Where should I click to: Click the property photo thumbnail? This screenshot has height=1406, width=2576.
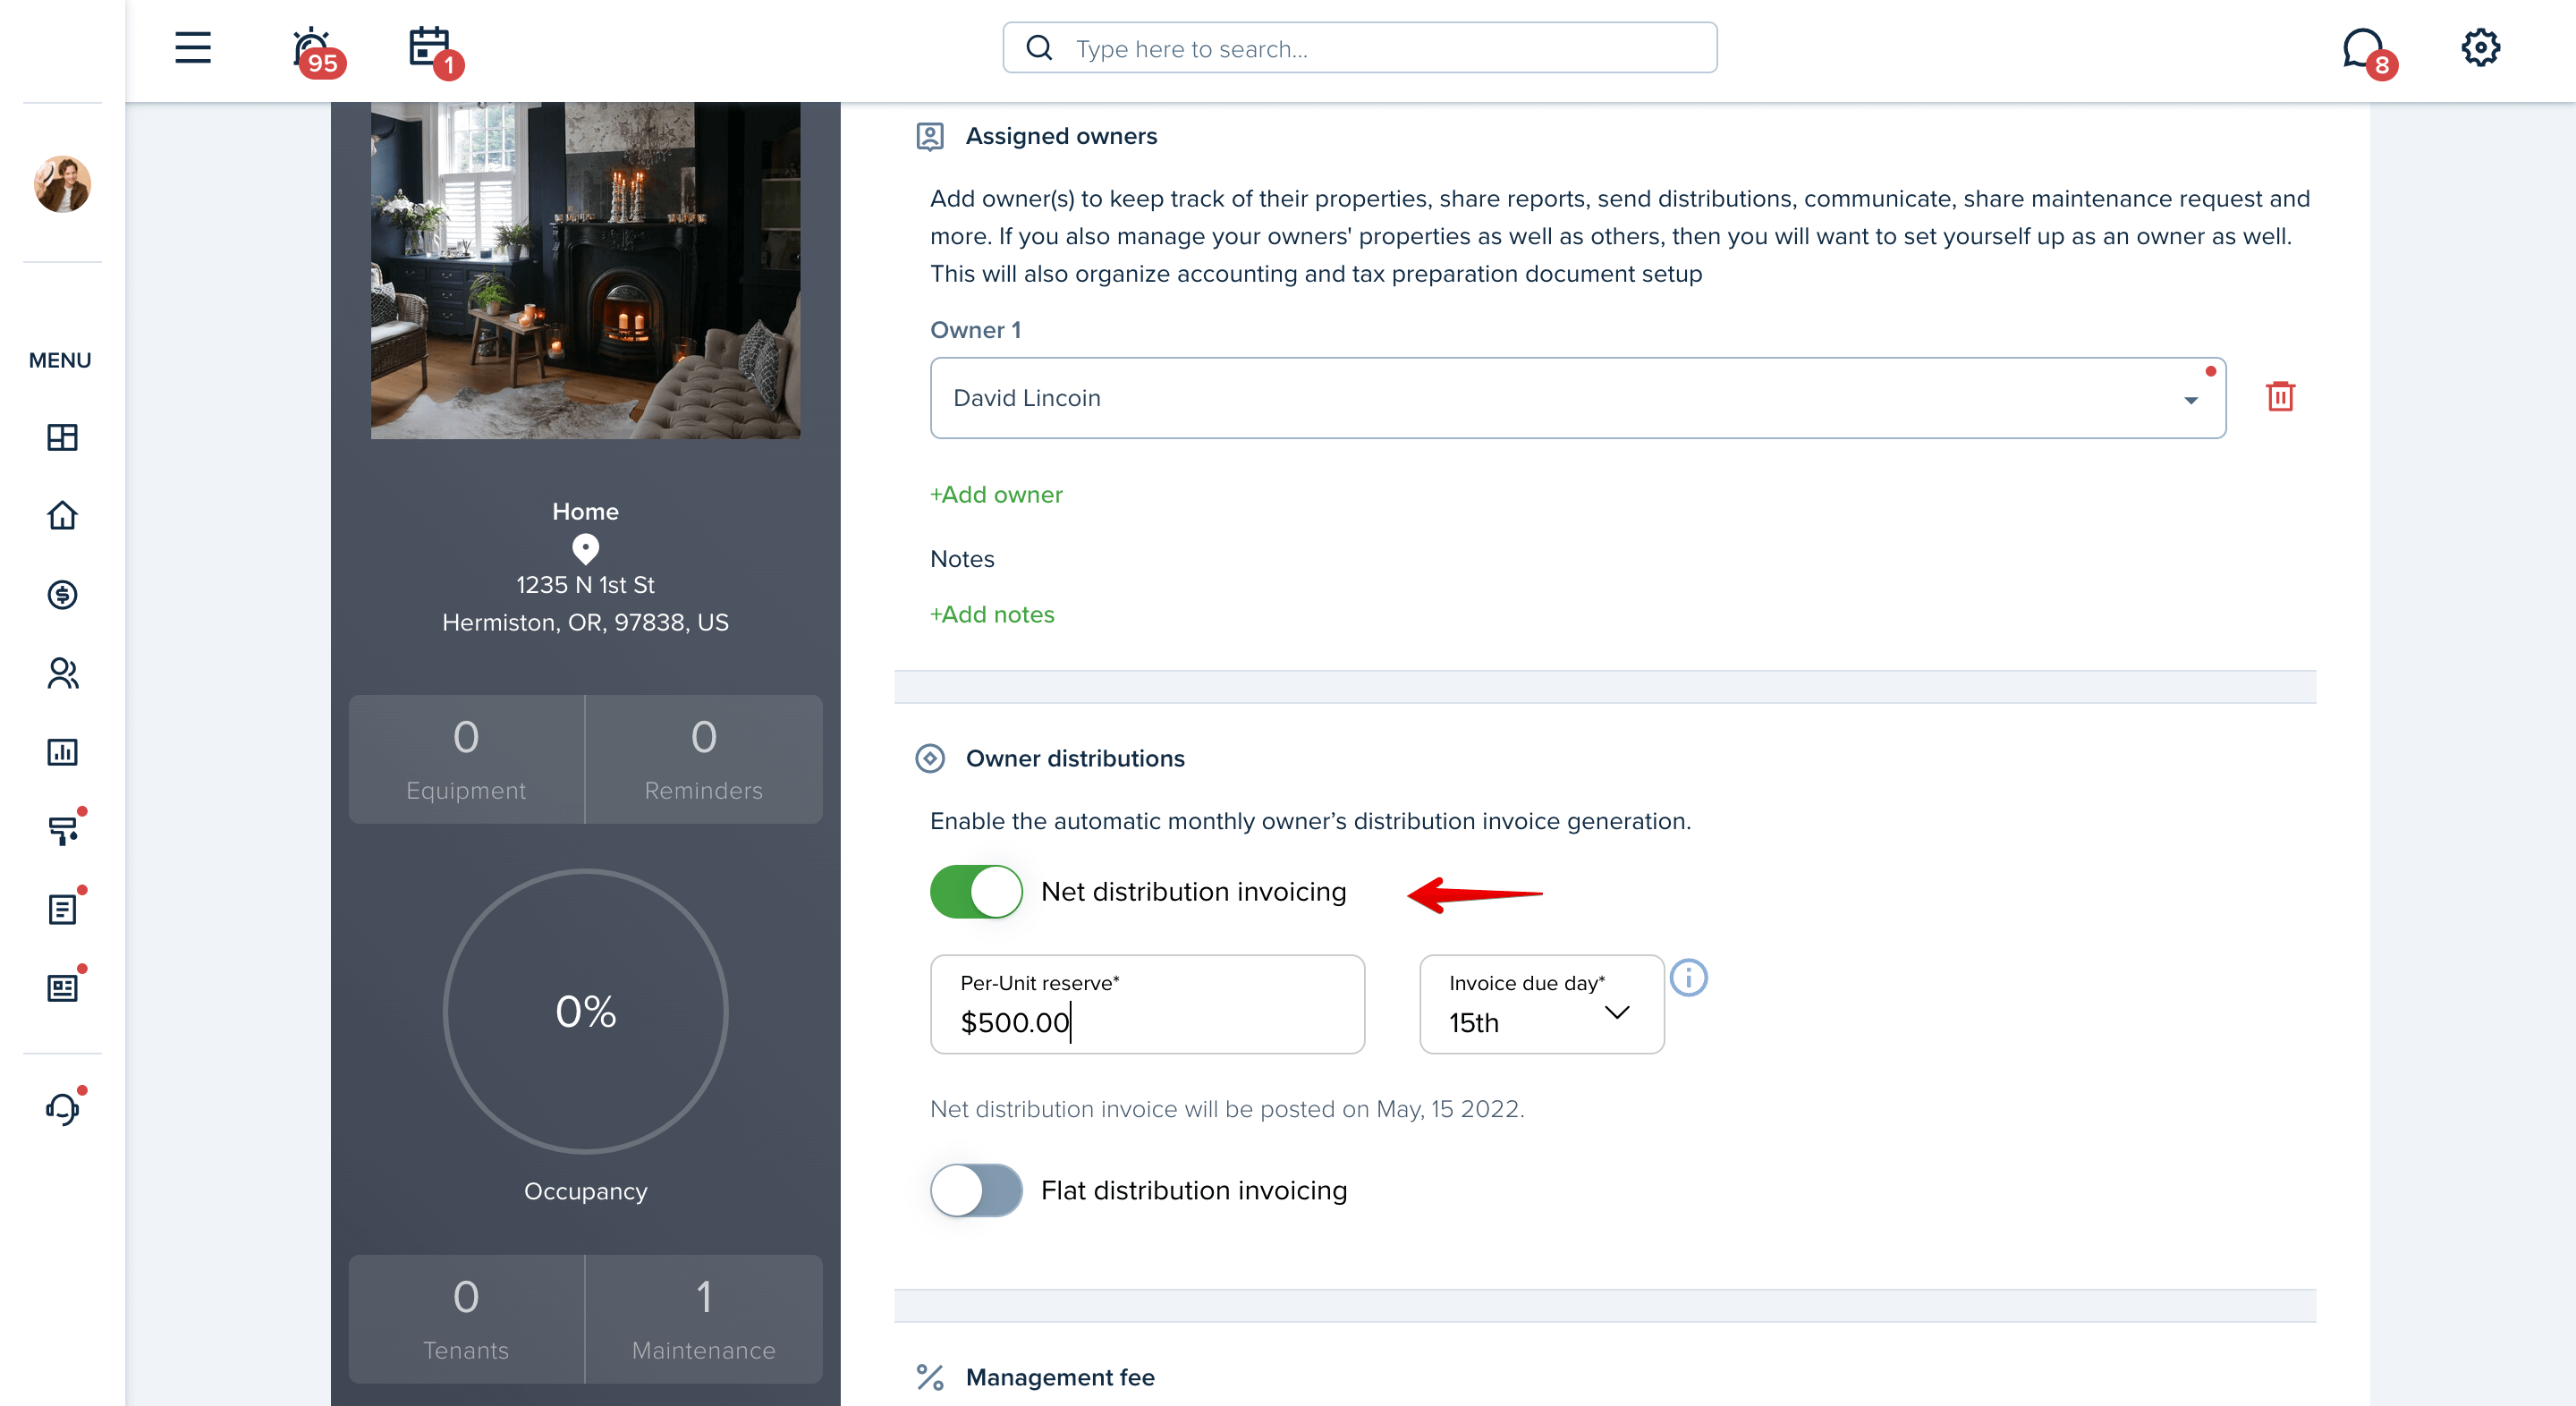(x=585, y=270)
